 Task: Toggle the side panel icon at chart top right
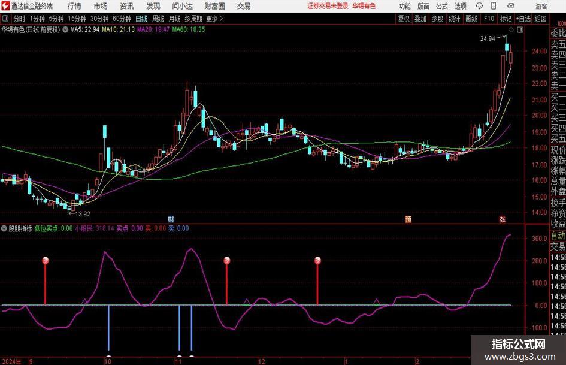click(x=520, y=30)
